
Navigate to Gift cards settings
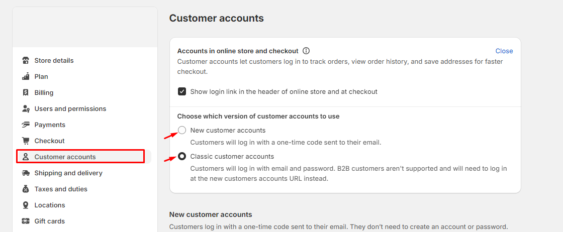tap(50, 221)
